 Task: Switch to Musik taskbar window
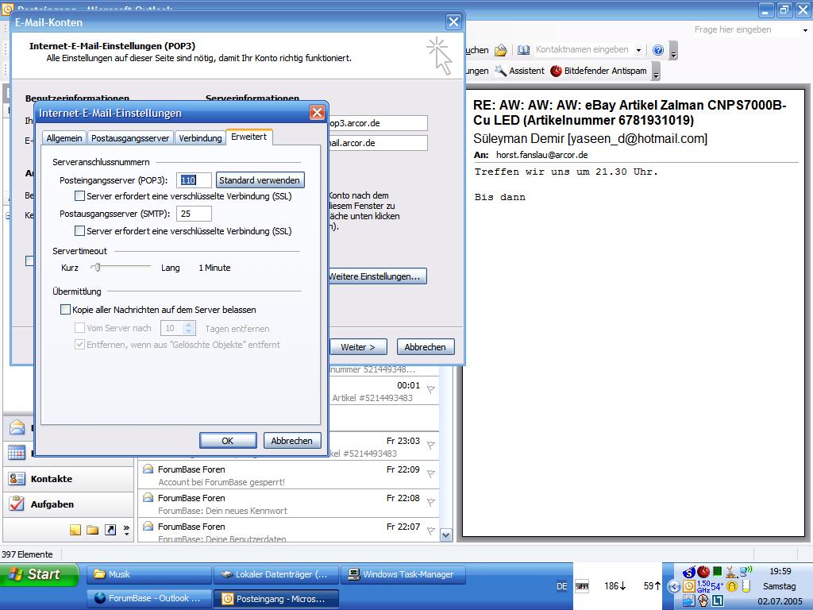click(148, 574)
